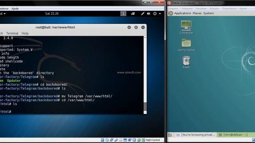Click the browser taskbar button "You're browsing privat..."

coord(196,135)
